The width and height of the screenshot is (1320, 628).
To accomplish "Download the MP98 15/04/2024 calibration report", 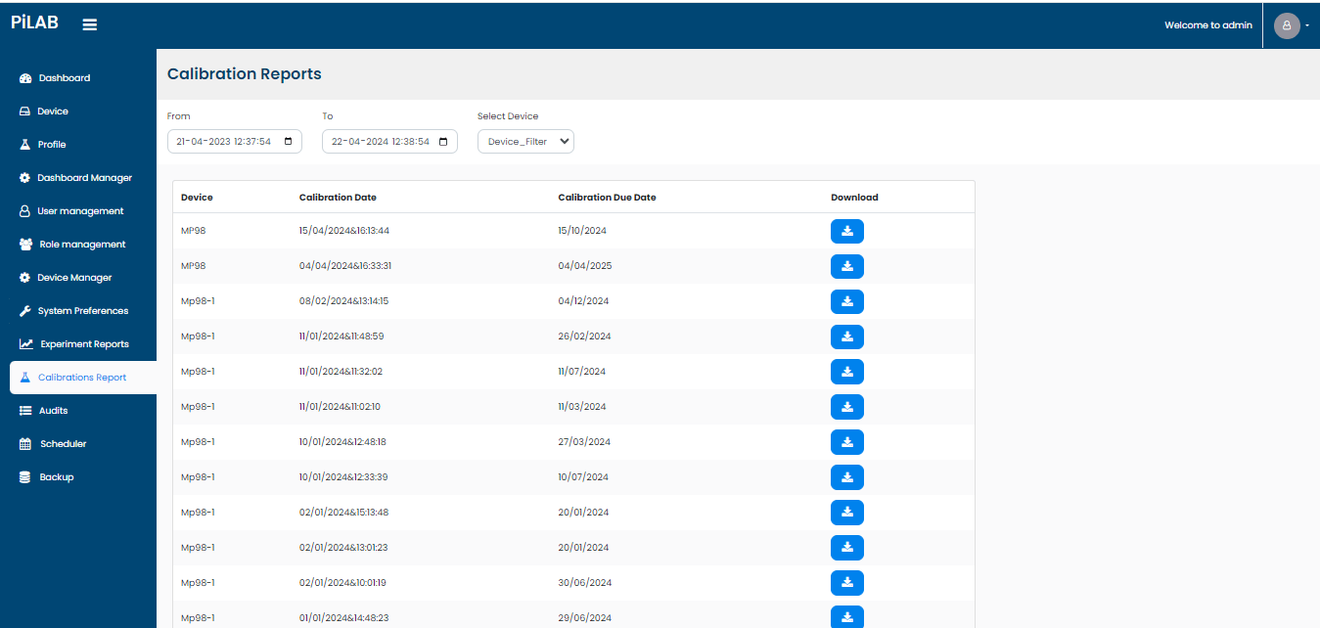I will click(846, 232).
